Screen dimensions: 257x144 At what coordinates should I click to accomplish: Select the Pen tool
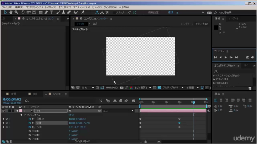pos(46,12)
